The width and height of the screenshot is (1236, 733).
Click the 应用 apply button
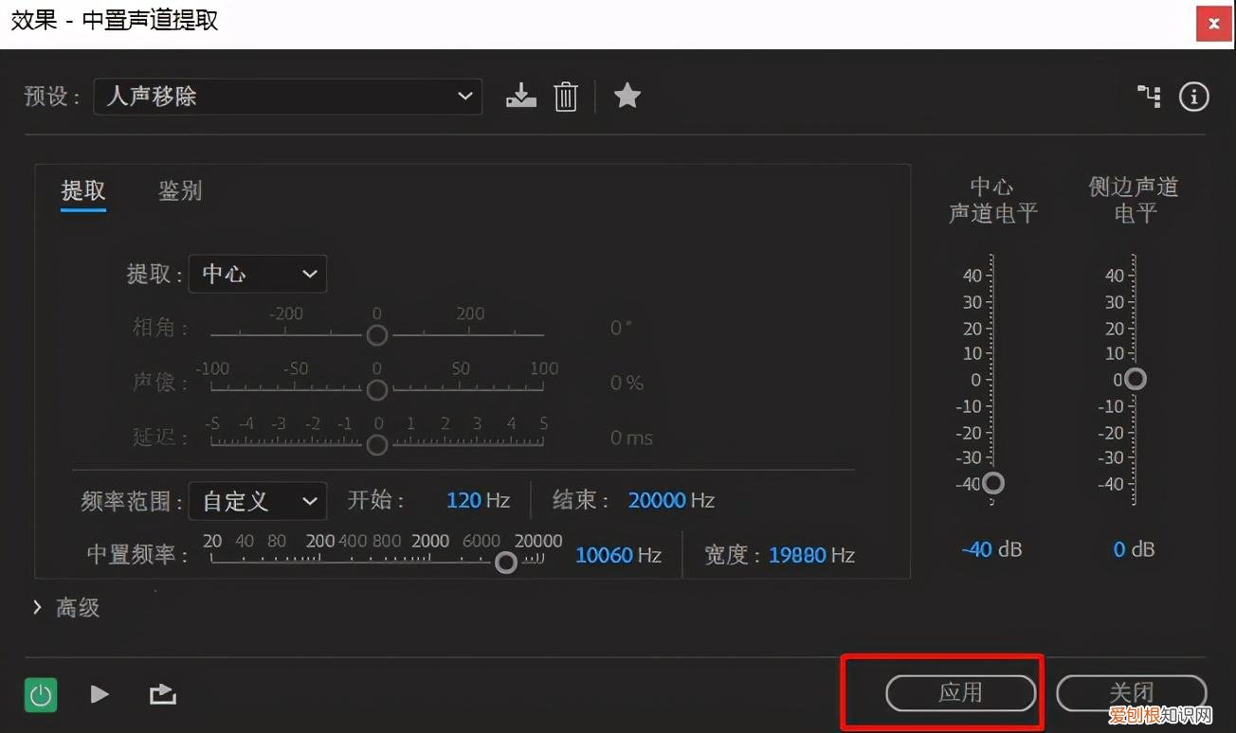(960, 692)
